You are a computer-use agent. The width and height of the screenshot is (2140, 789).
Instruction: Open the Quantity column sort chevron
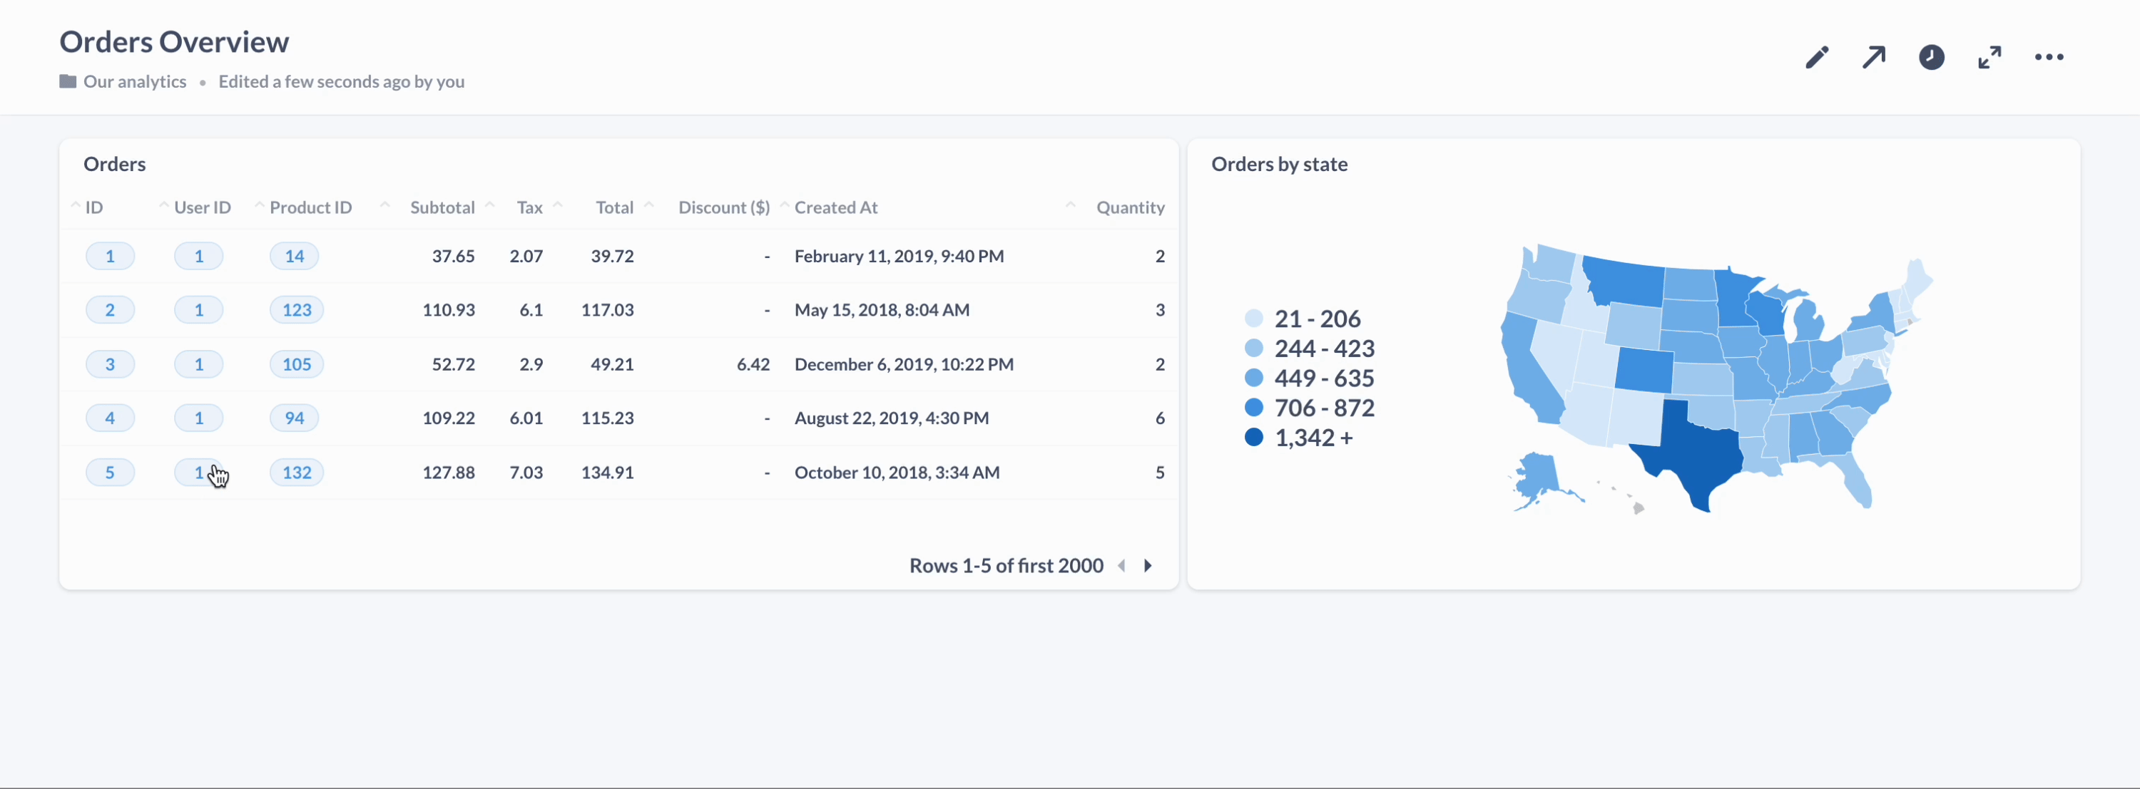[1070, 205]
